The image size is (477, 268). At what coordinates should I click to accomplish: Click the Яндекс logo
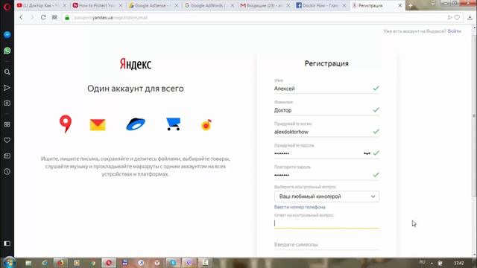[x=136, y=64]
